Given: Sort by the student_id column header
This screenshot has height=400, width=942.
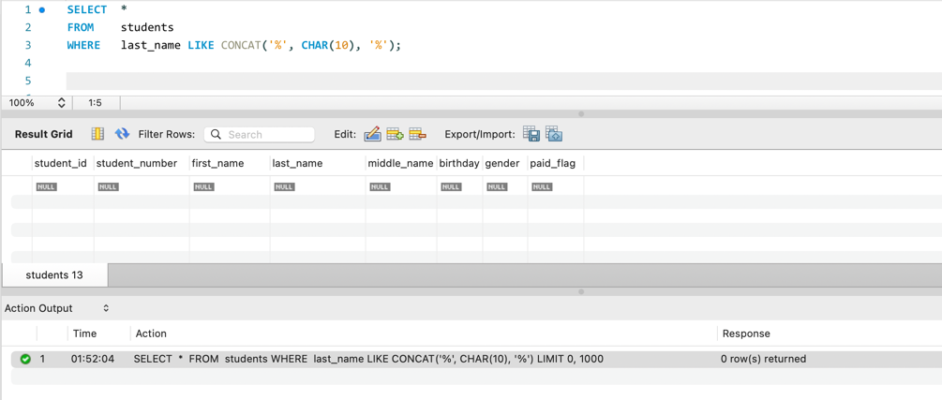Looking at the screenshot, I should 60,163.
